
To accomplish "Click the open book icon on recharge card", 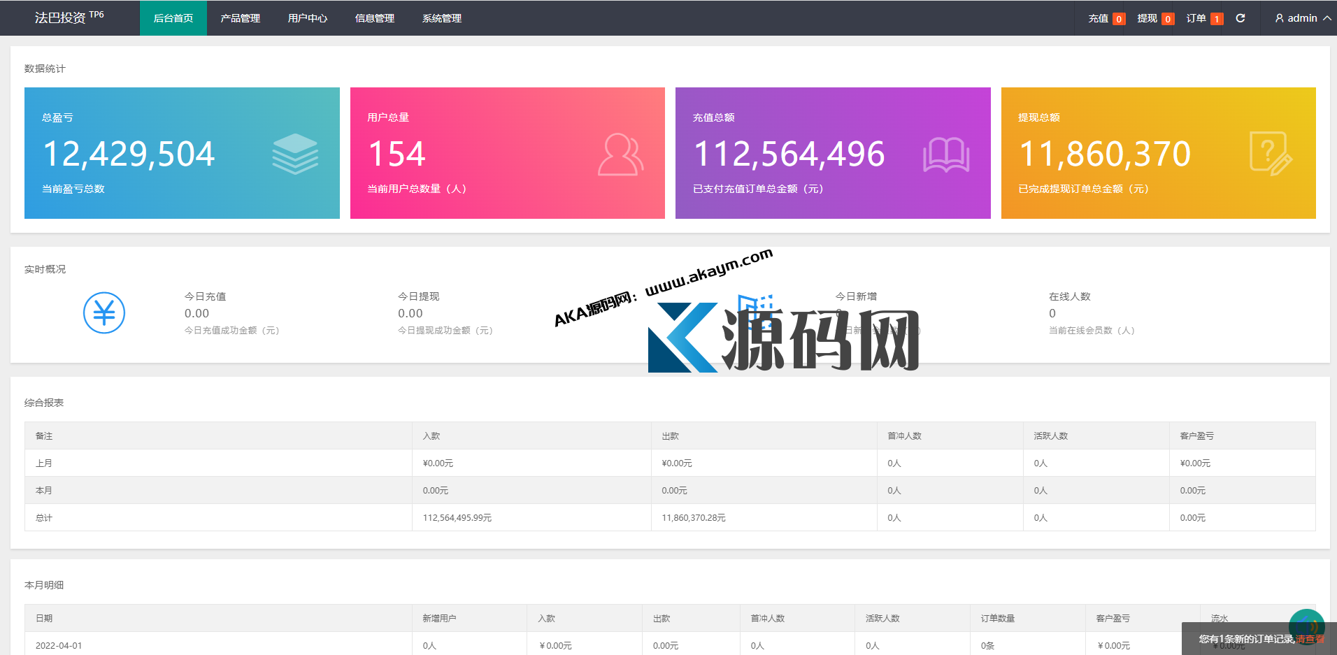I will [x=945, y=154].
